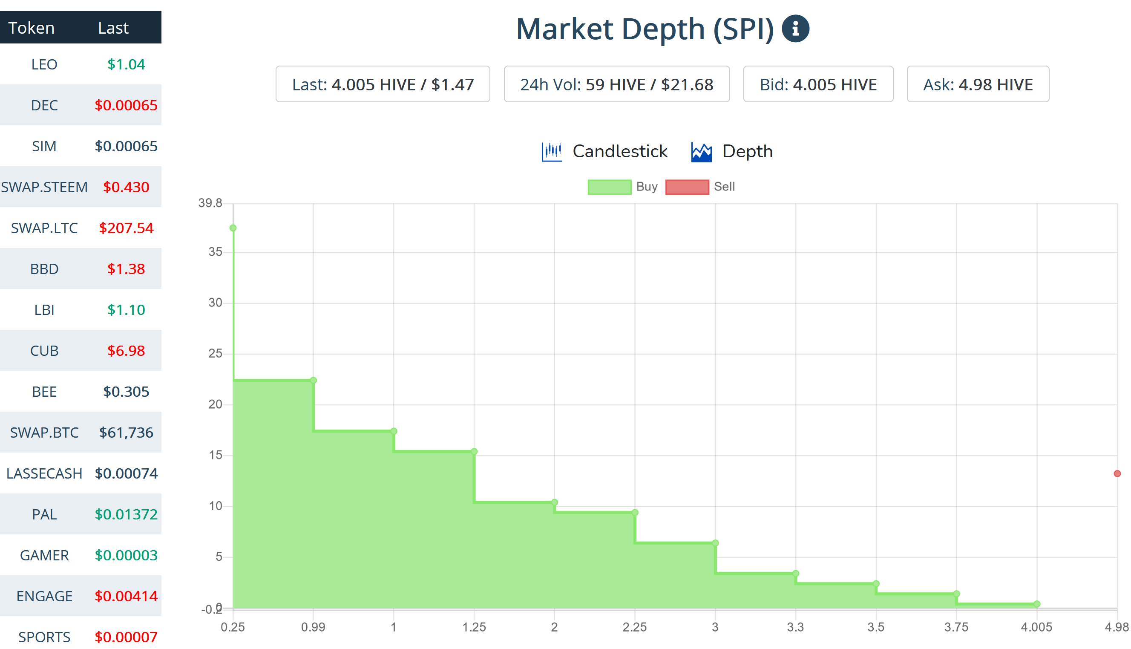
Task: Click the buy data point at 0.99
Action: 314,381
